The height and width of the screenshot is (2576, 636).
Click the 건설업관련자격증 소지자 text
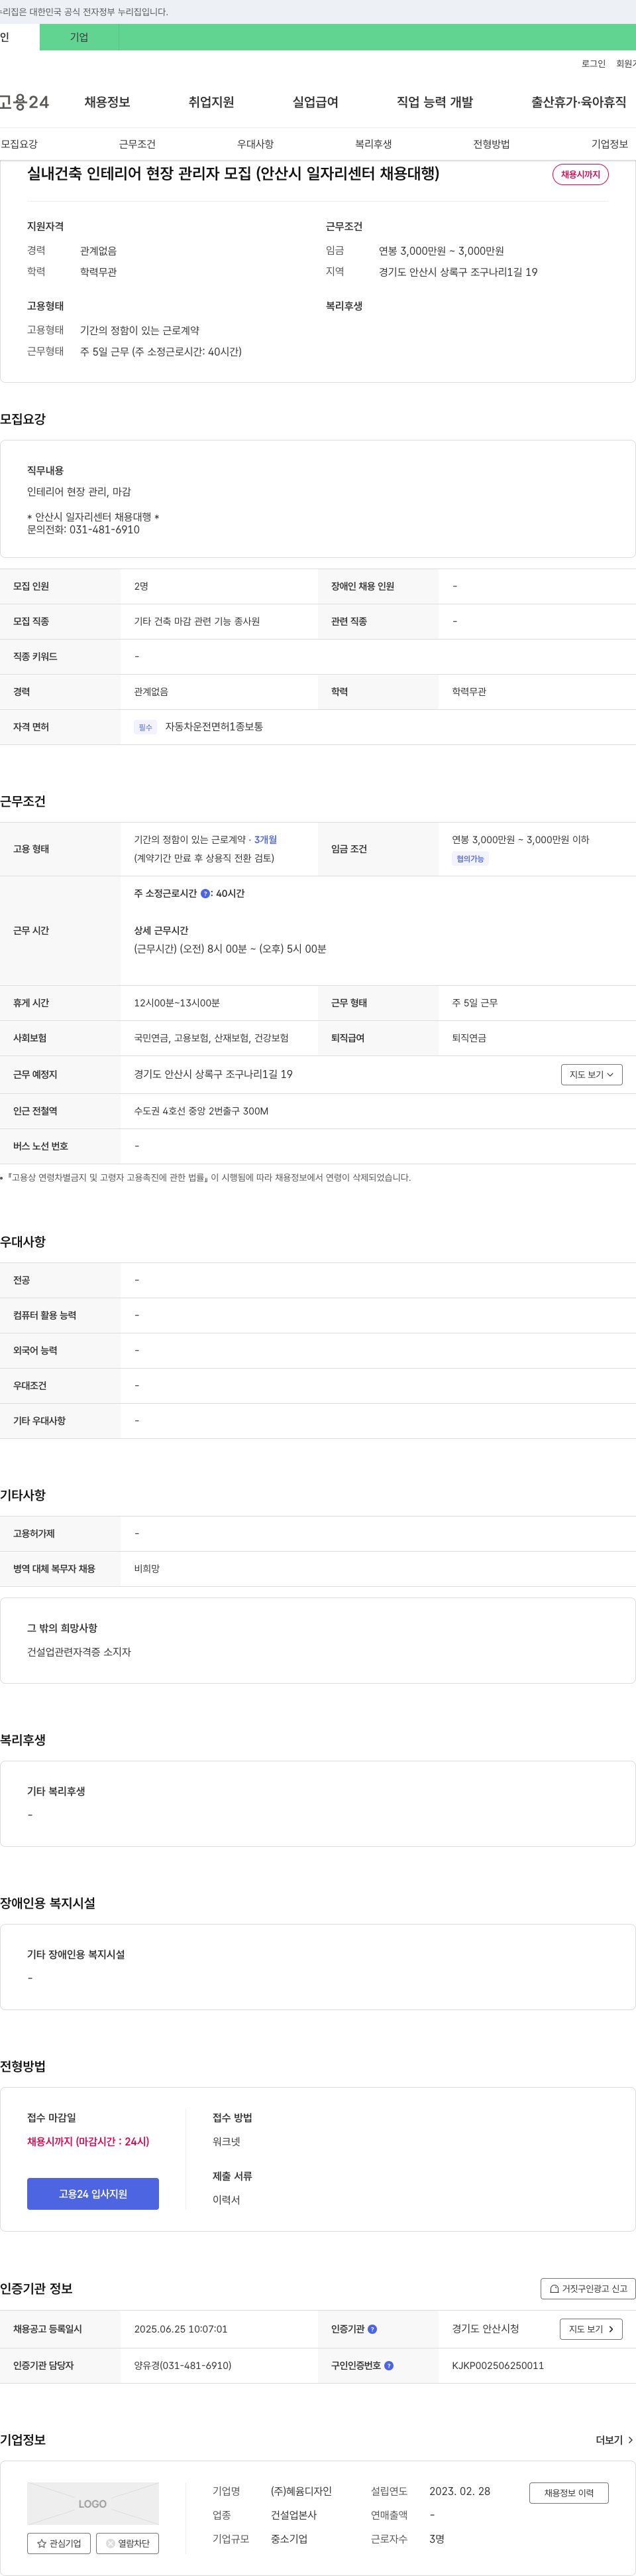[79, 1652]
